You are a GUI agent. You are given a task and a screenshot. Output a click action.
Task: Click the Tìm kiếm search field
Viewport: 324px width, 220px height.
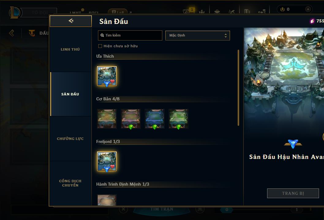[x=130, y=35]
